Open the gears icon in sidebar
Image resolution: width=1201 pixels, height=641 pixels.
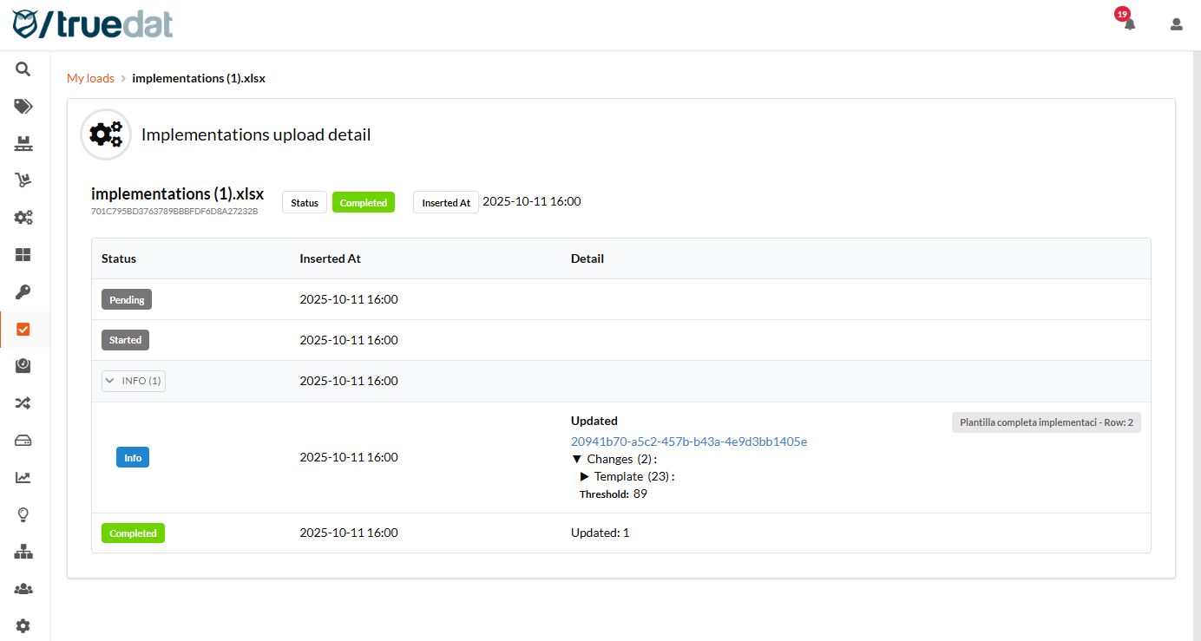click(23, 218)
